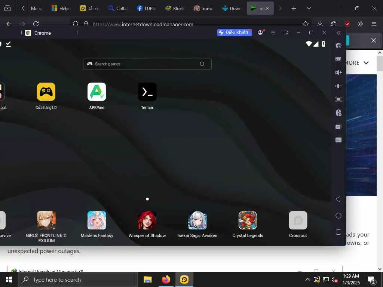Close the webpage notification bar with X

(374, 40)
